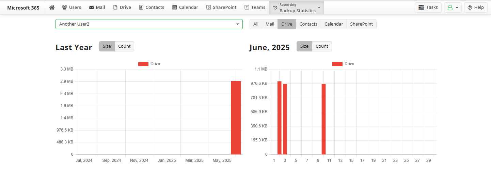This screenshot has width=491, height=169.
Task: Open the Contacts section in navbar
Action: pyautogui.click(x=152, y=7)
